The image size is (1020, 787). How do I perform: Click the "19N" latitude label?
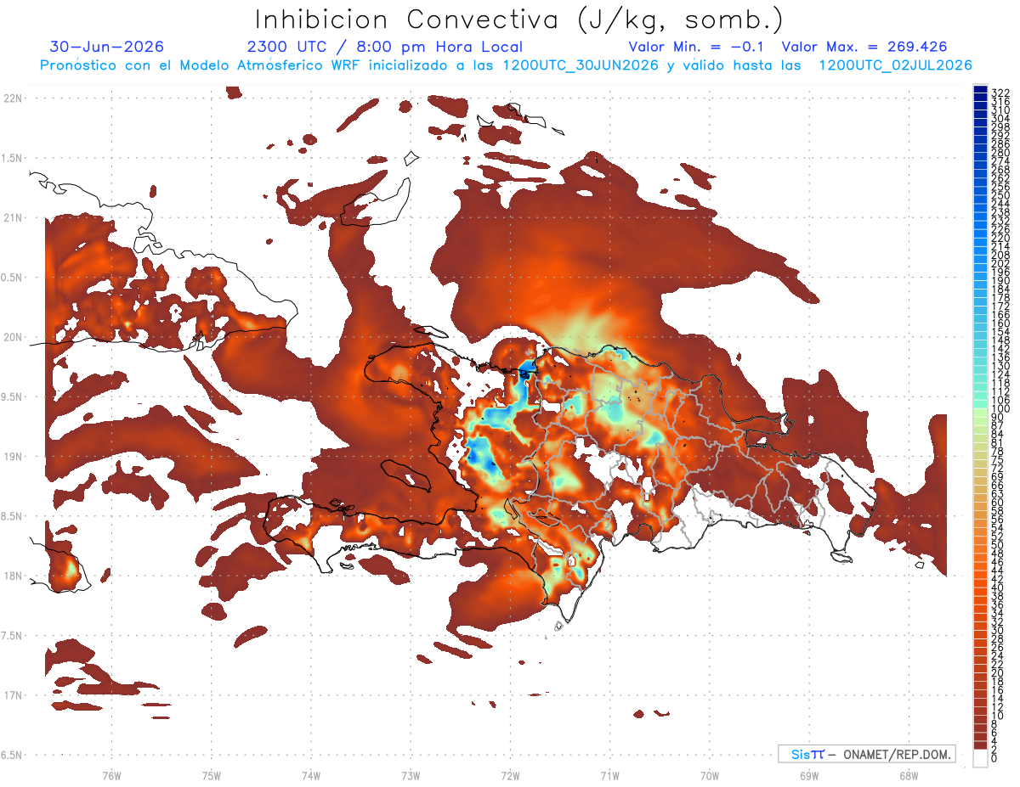click(13, 457)
